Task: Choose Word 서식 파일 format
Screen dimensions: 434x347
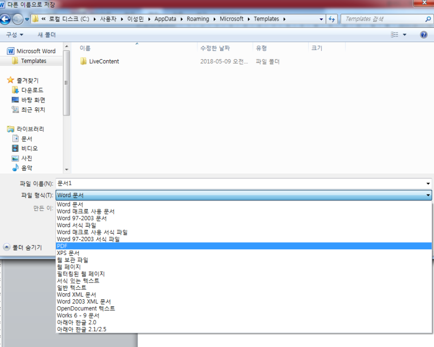Action: click(x=244, y=225)
